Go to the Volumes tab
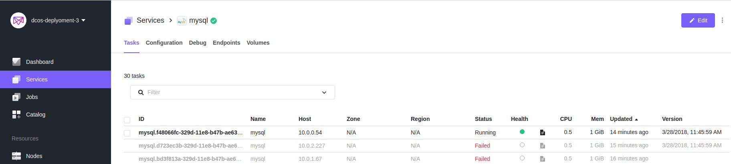 (258, 43)
